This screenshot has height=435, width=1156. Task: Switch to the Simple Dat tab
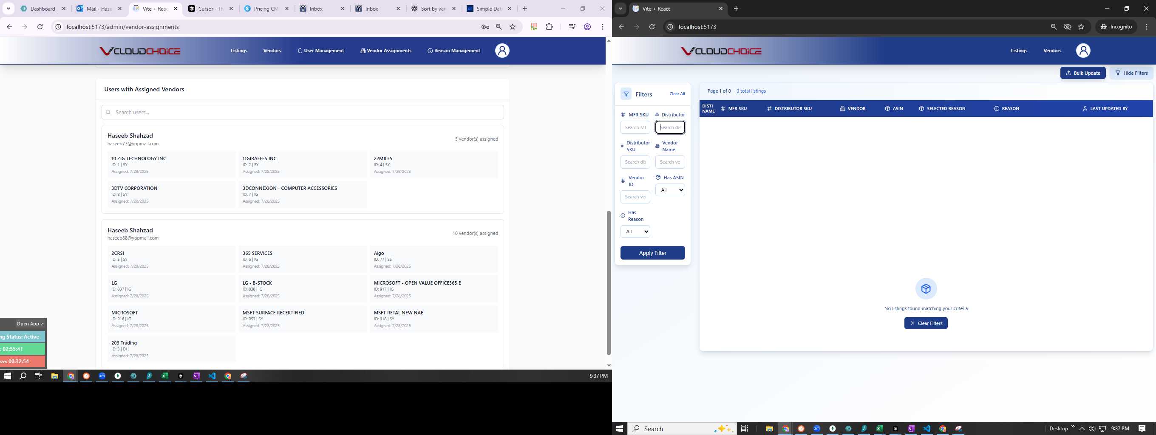490,8
